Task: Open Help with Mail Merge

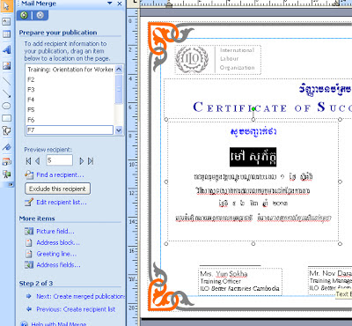Action: 59,323
